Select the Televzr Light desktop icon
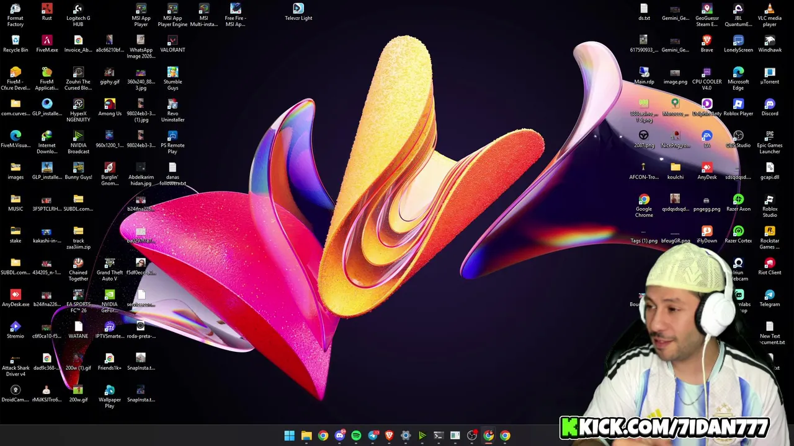 click(x=298, y=12)
